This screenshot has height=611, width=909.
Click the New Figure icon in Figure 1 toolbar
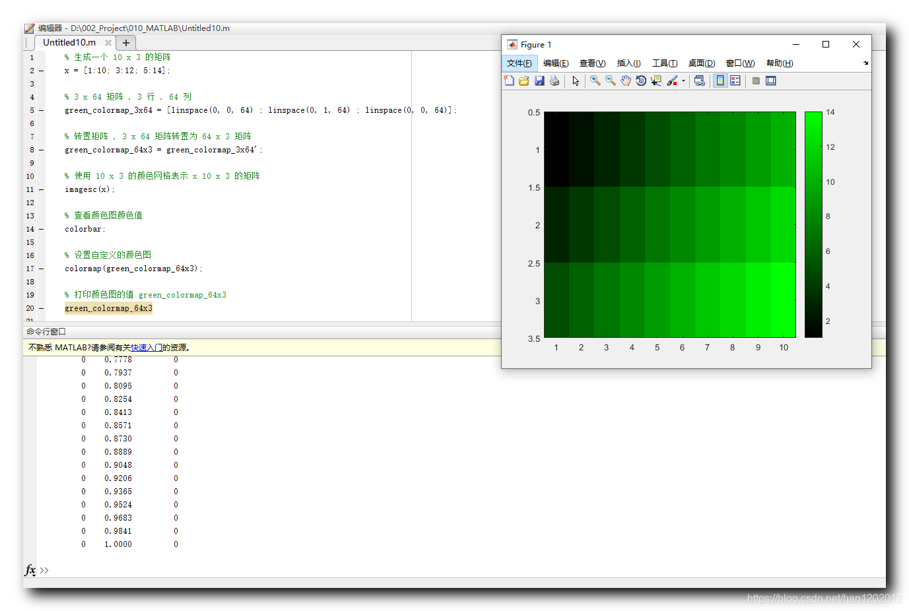click(x=509, y=80)
